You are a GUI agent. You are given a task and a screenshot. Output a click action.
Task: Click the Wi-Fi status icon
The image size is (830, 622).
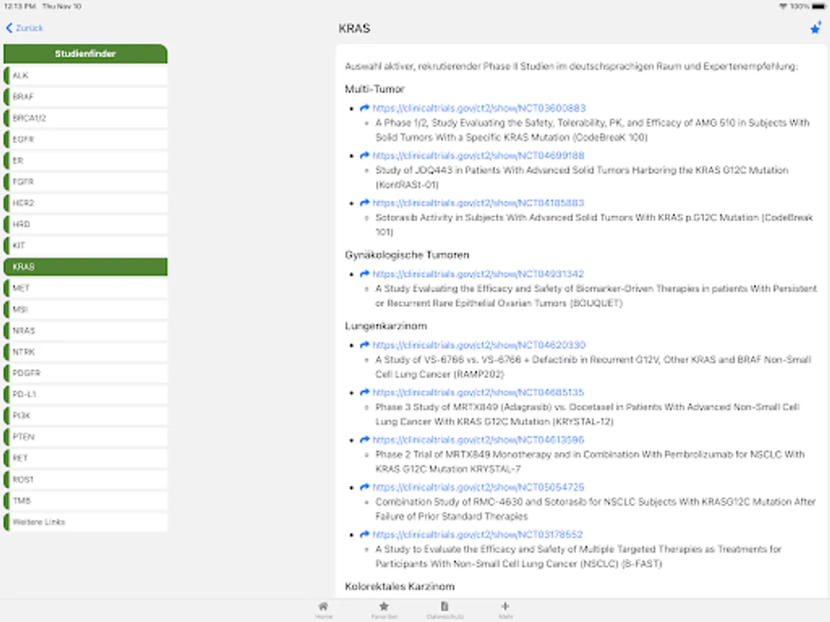[x=783, y=6]
